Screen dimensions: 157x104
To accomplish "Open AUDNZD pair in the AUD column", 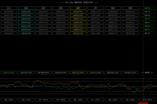I will (9, 30).
